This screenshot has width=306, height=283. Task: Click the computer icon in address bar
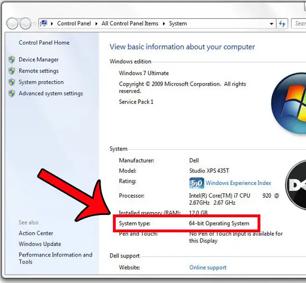[44, 23]
